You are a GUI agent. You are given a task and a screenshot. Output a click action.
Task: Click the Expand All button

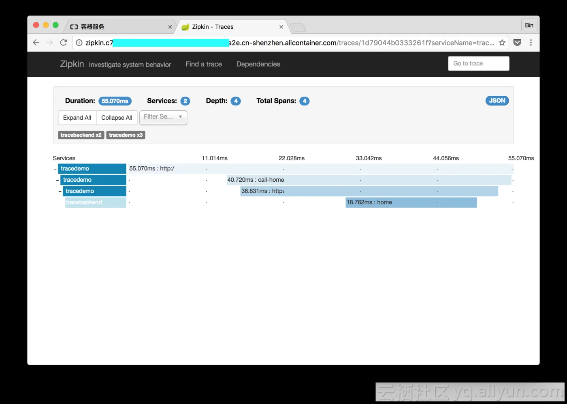coord(77,118)
